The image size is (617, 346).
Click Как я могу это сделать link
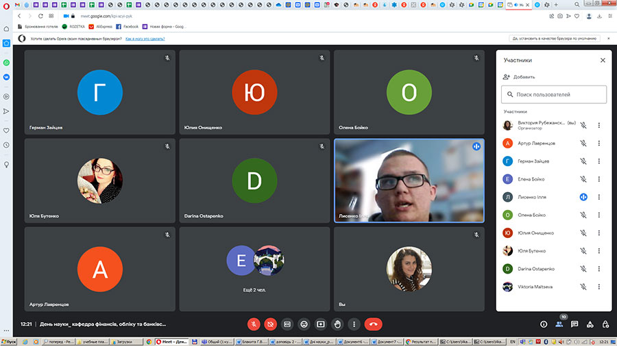click(x=145, y=39)
